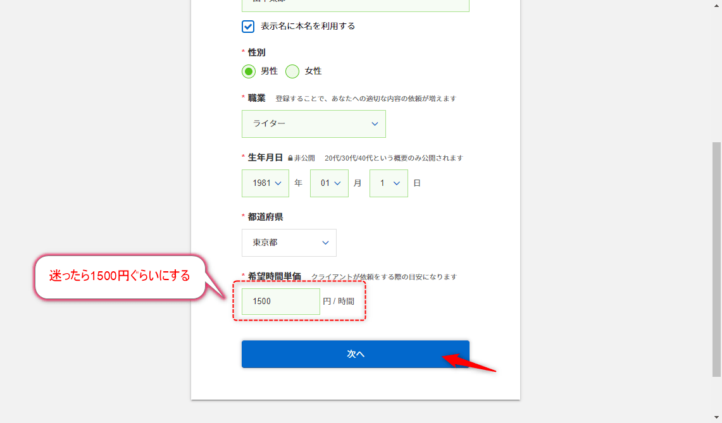The height and width of the screenshot is (423, 722).
Task: Click the chevron icon beside 1981
Action: 278,183
